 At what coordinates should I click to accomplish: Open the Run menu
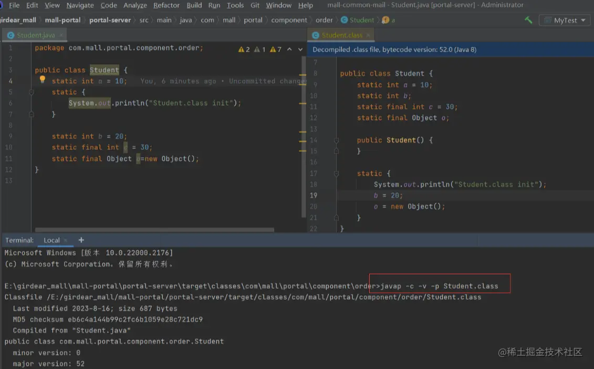tap(214, 5)
